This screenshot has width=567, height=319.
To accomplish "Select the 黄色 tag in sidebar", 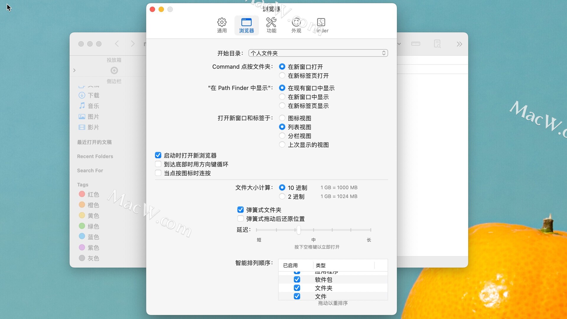I will (89, 216).
